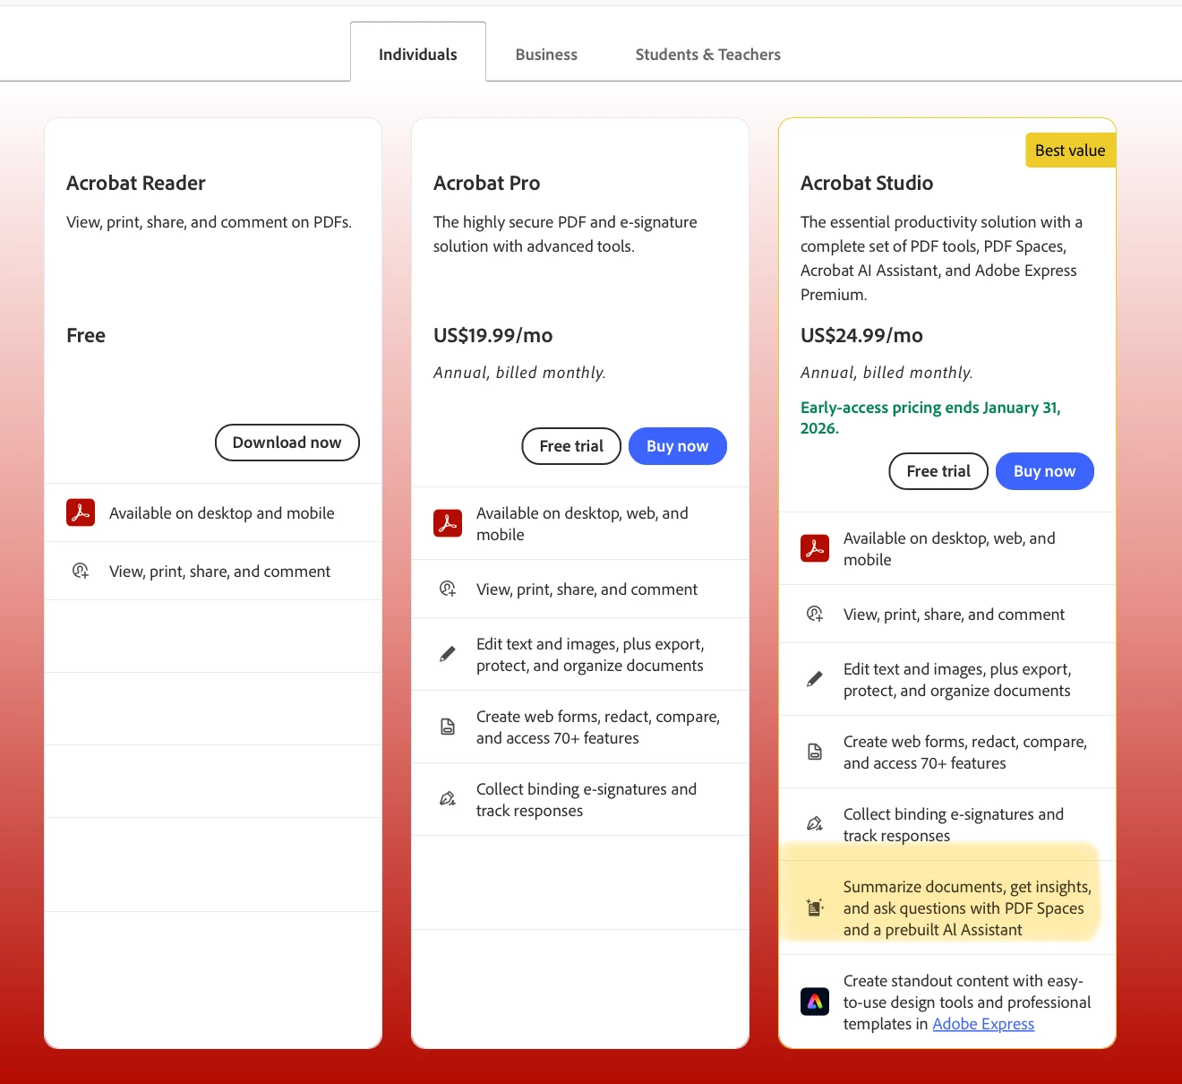Click web forms document icon in Acrobat Pro
The image size is (1182, 1084).
448,727
